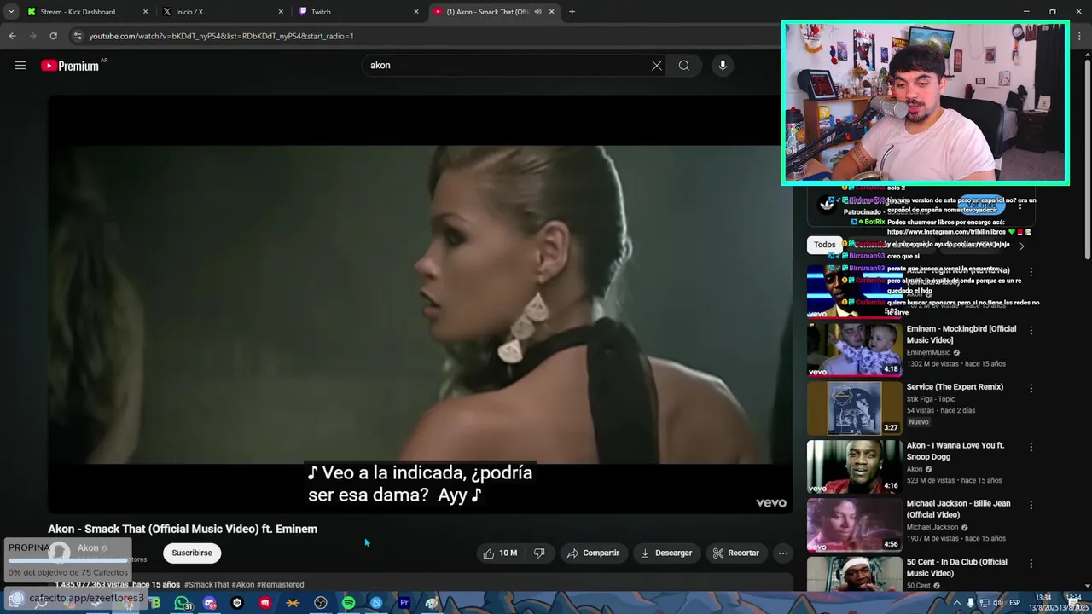
Task: Click the EminemMusic channel name
Action: click(928, 352)
